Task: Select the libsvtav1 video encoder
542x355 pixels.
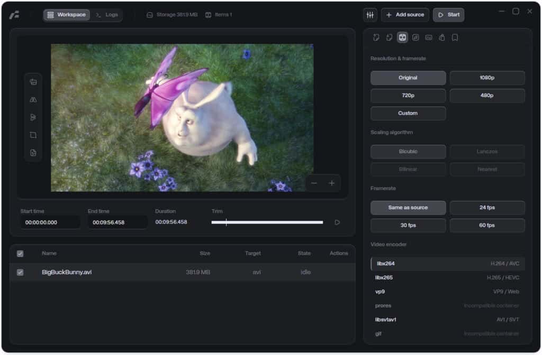Action: (448, 320)
